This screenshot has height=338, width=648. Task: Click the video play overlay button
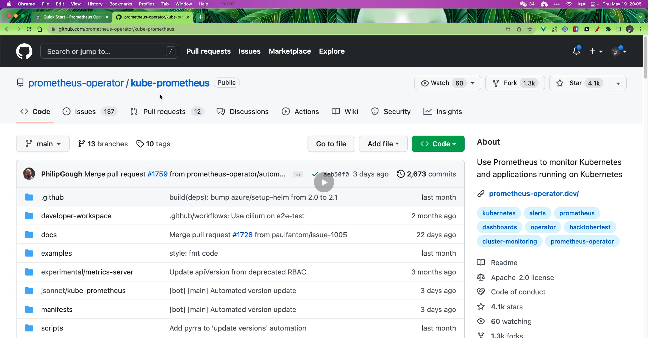[x=324, y=182]
